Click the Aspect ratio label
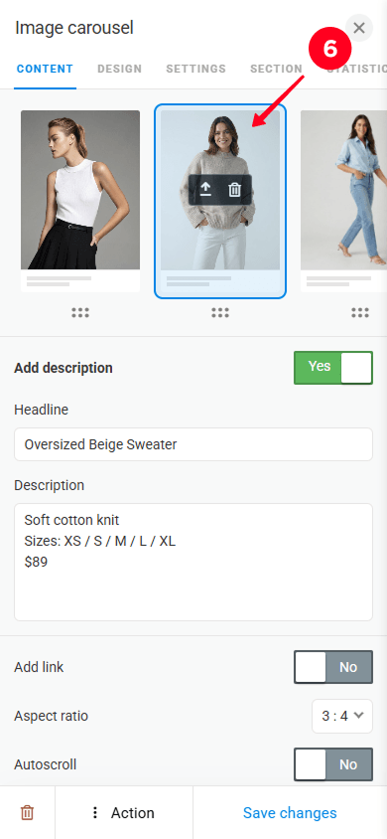387x839 pixels. (x=52, y=716)
